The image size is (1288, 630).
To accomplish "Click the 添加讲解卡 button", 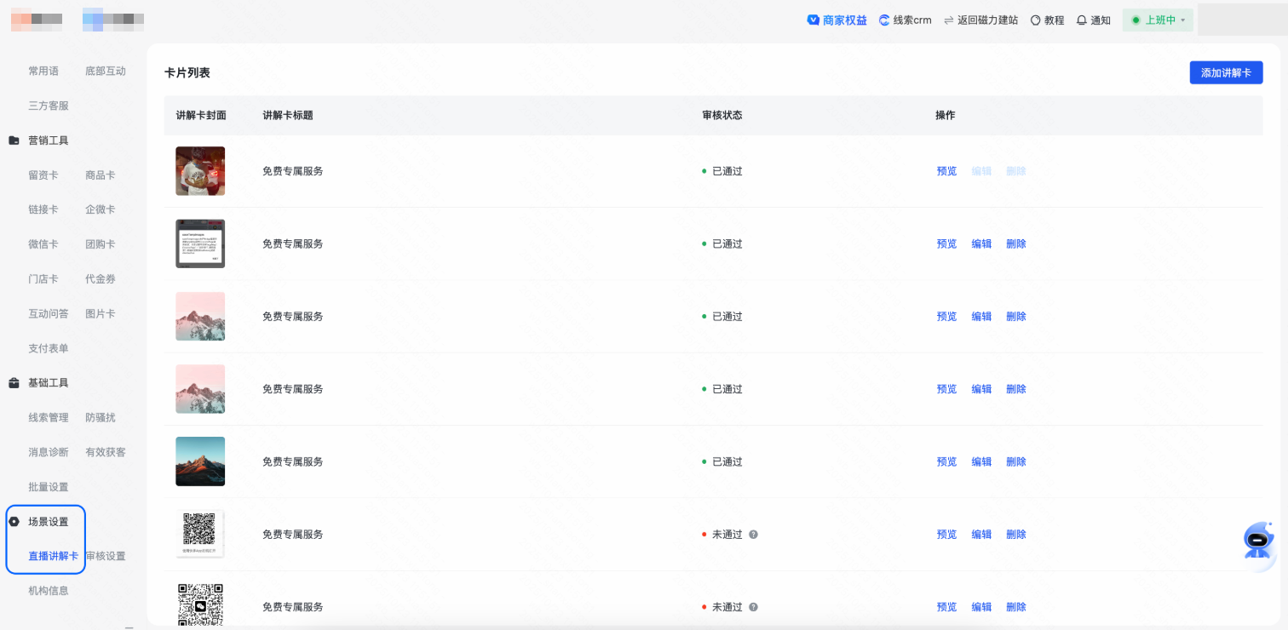I will (x=1226, y=73).
